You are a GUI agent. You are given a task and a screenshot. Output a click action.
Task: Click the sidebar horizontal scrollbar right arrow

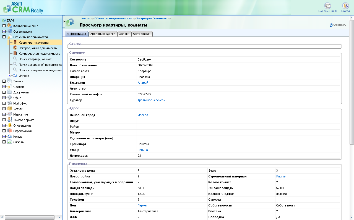[x=60, y=218]
